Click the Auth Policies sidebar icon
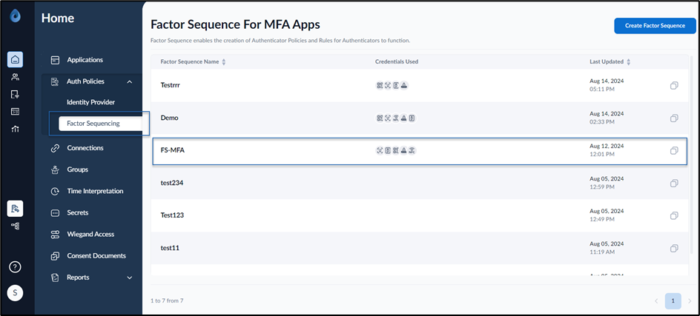 pos(55,81)
